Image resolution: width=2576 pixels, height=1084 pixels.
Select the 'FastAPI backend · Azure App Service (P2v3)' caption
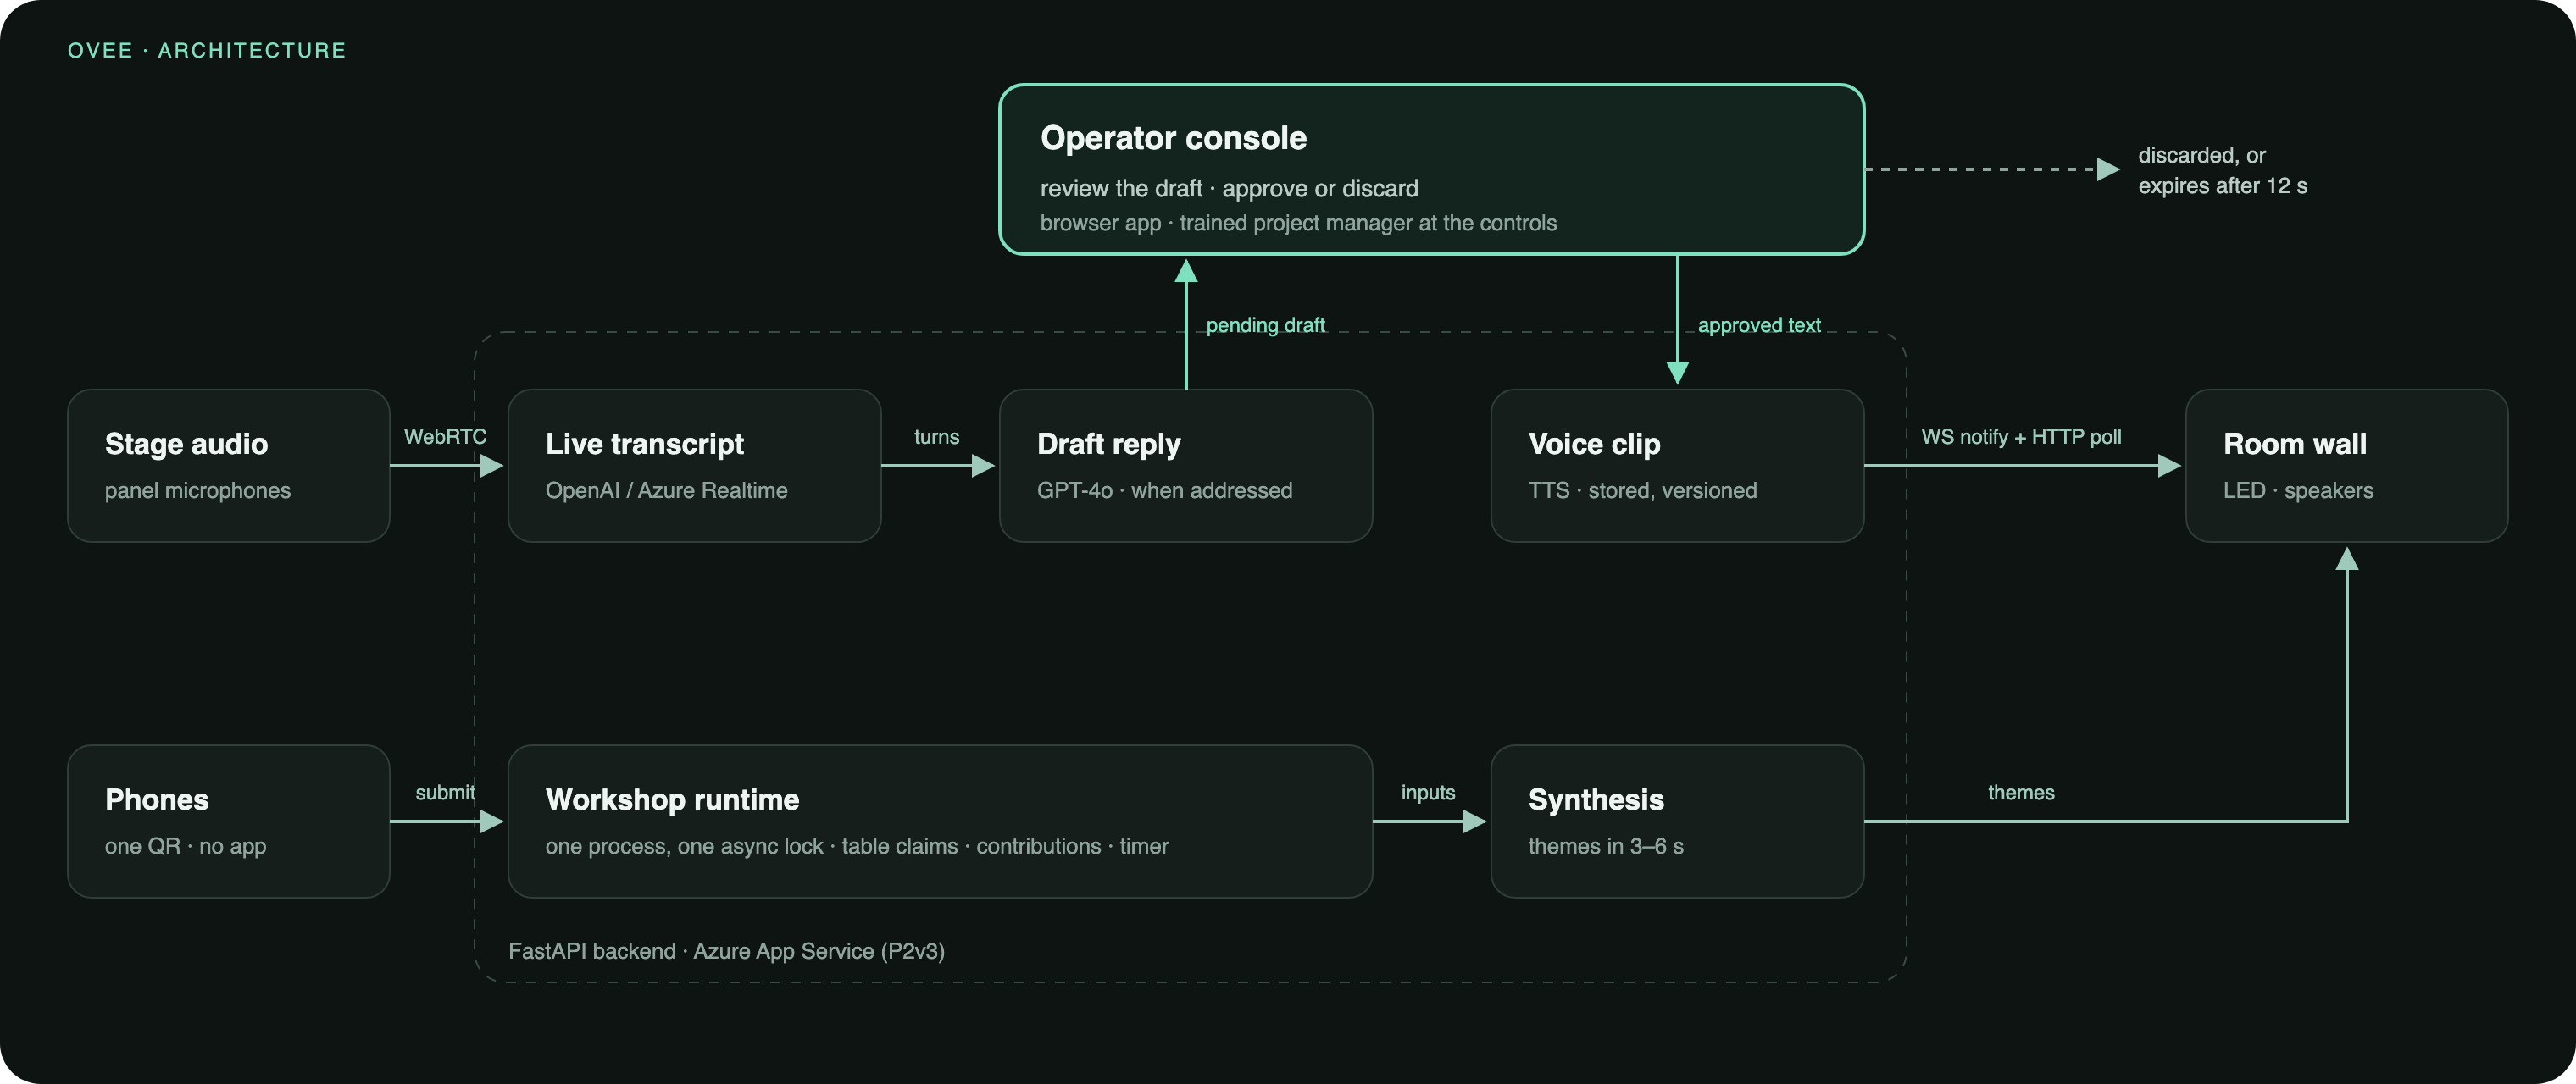[x=726, y=951]
